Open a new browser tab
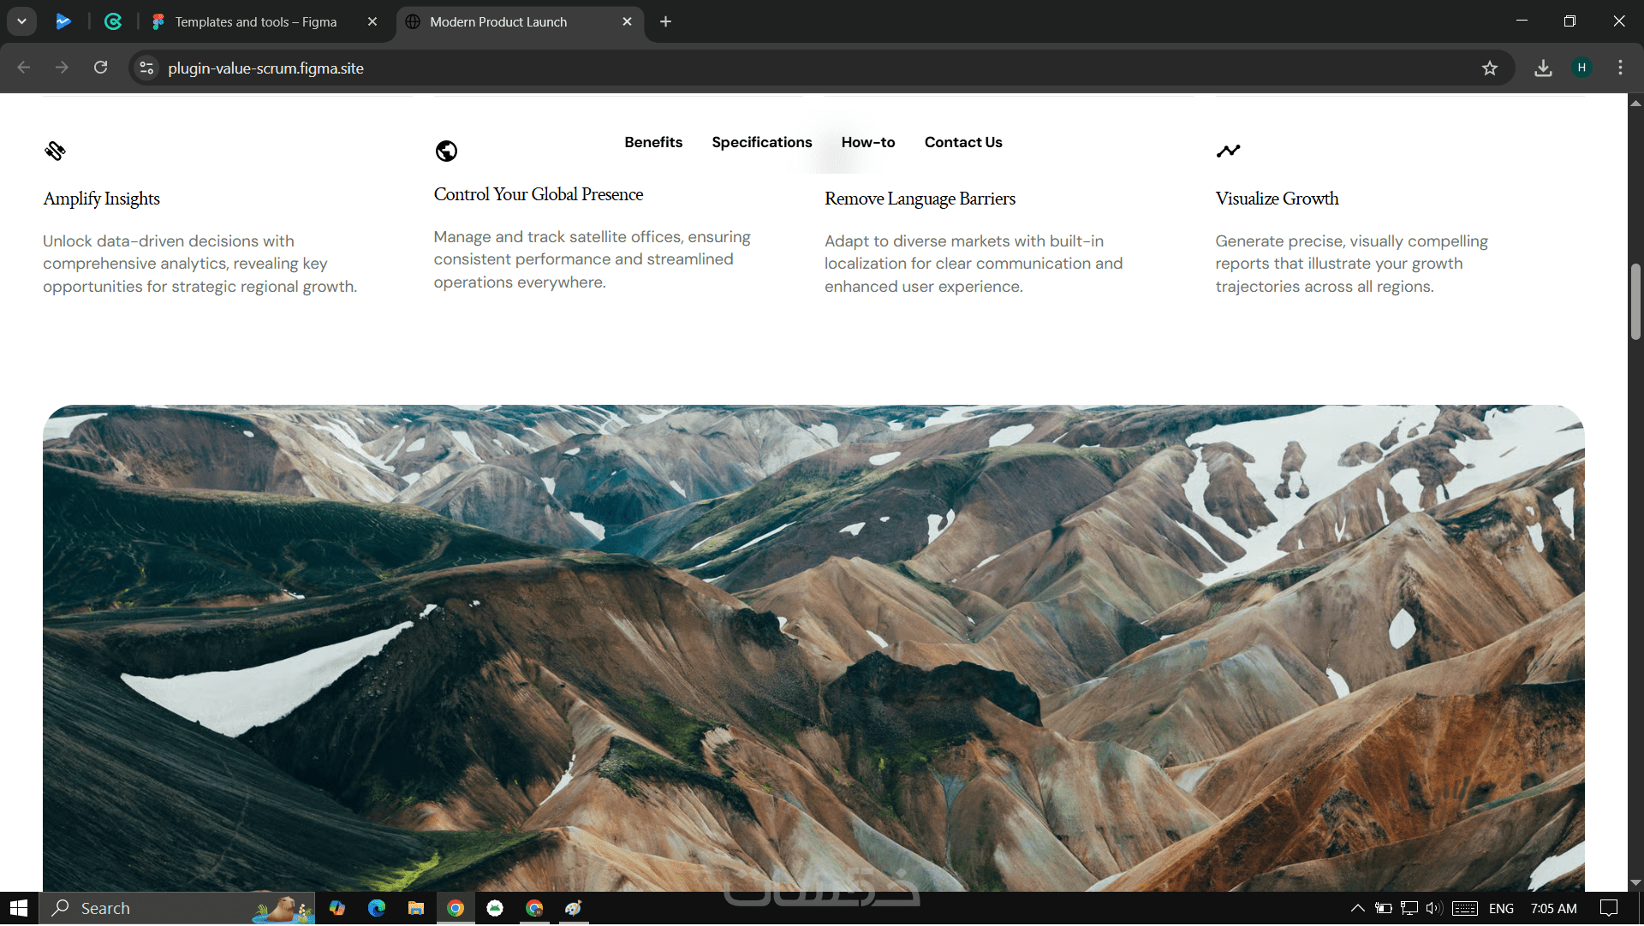Viewport: 1644px width, 926px height. pos(665,22)
